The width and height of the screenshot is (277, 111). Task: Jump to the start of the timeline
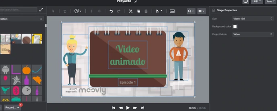pos(114,108)
